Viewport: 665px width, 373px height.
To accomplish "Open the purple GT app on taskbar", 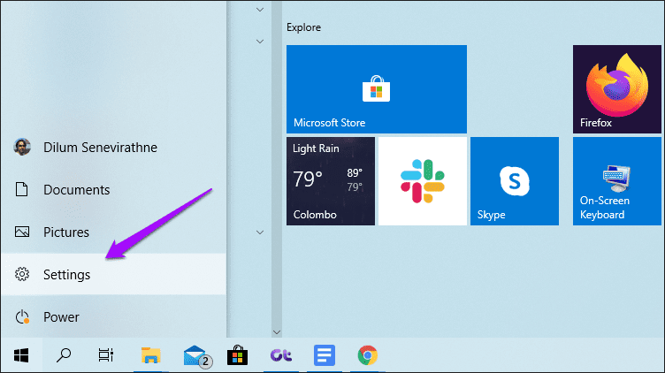I will tap(281, 355).
